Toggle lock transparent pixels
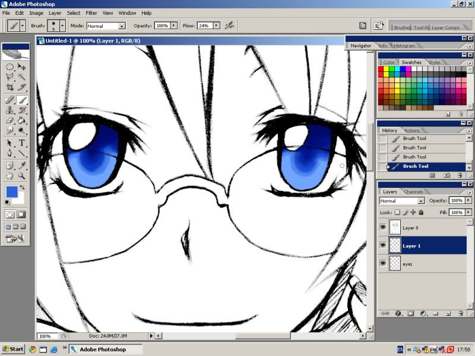This screenshot has width=475, height=356. [397, 212]
